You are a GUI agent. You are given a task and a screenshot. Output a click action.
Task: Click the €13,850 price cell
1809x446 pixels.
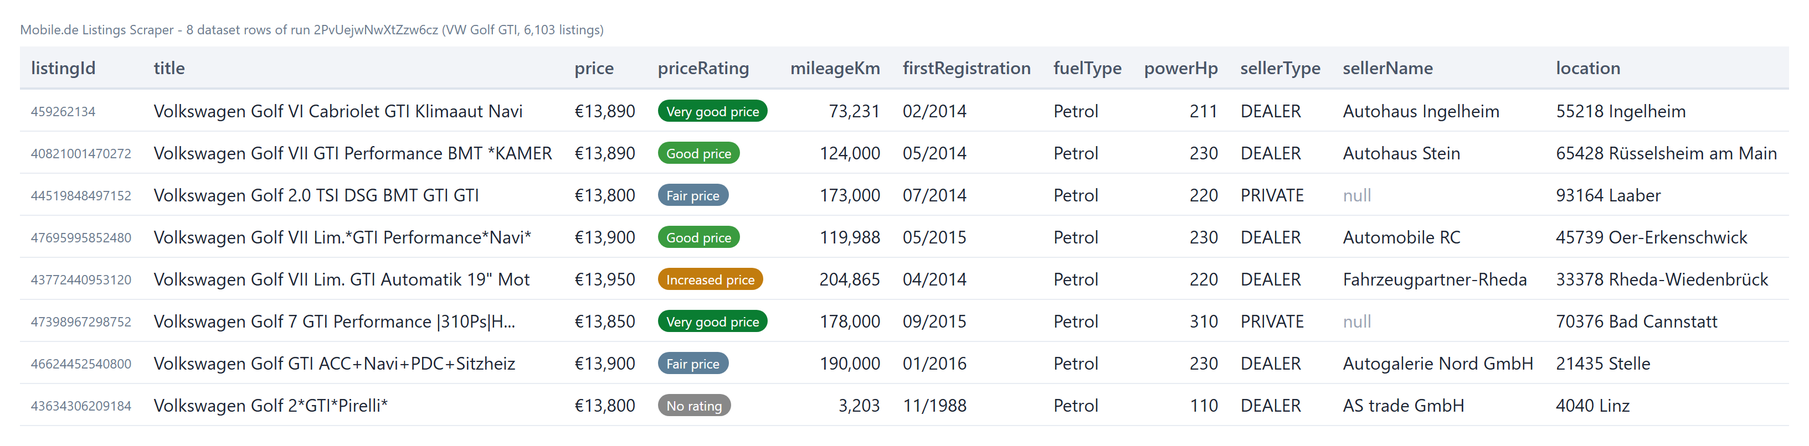click(605, 322)
